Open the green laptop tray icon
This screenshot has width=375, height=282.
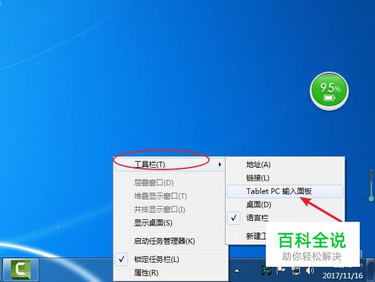266,270
